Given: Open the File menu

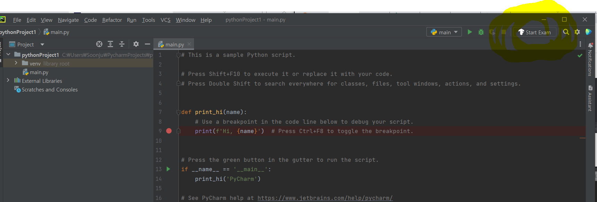Looking at the screenshot, I should pos(17,20).
